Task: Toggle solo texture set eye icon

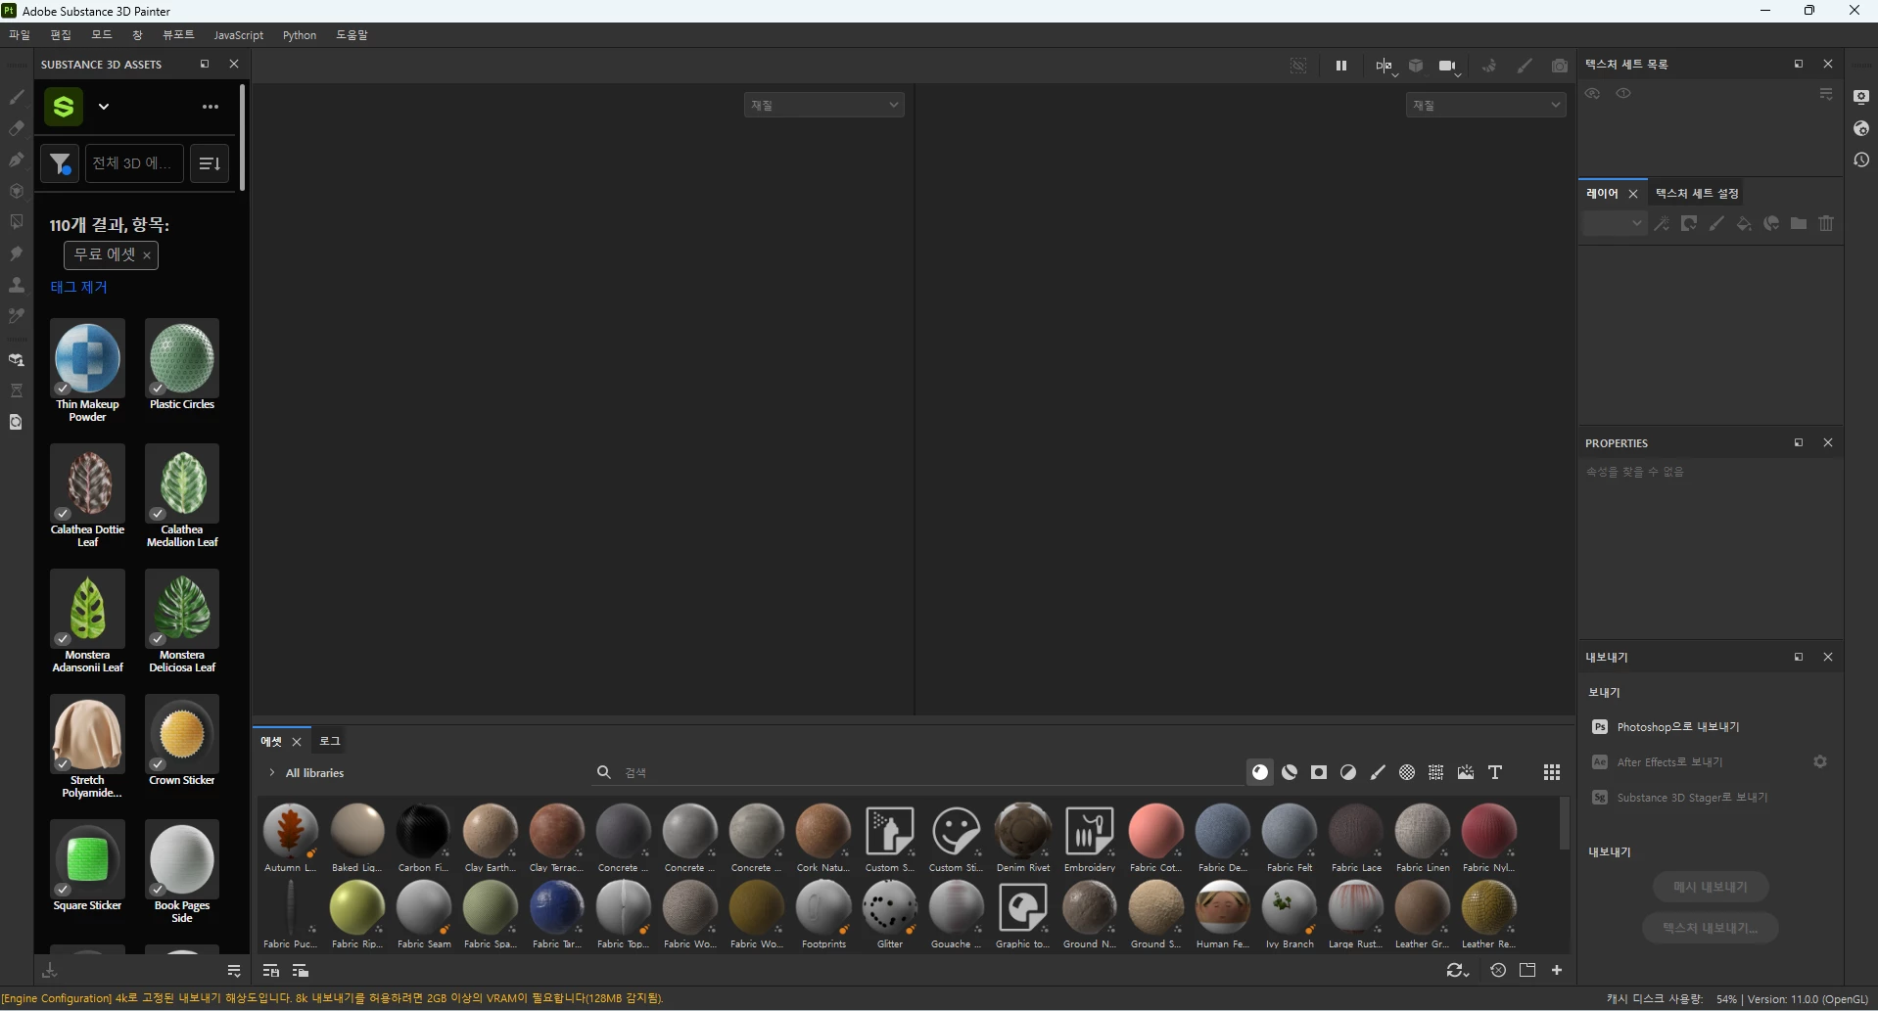Action: click(x=1624, y=93)
